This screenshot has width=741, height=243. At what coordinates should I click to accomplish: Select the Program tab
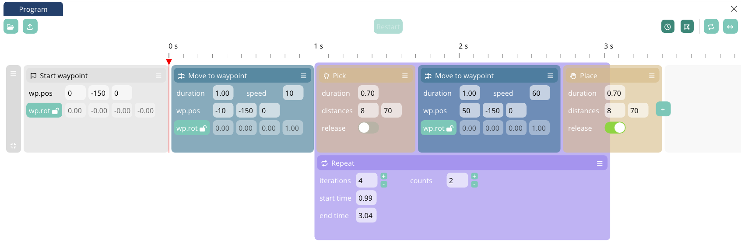33,9
